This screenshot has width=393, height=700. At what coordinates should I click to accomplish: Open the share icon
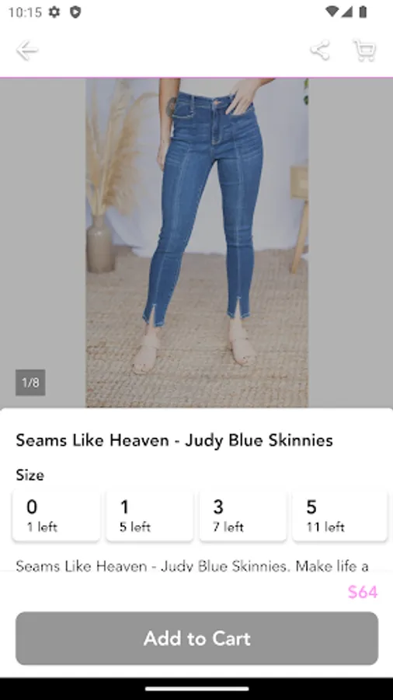tap(320, 50)
